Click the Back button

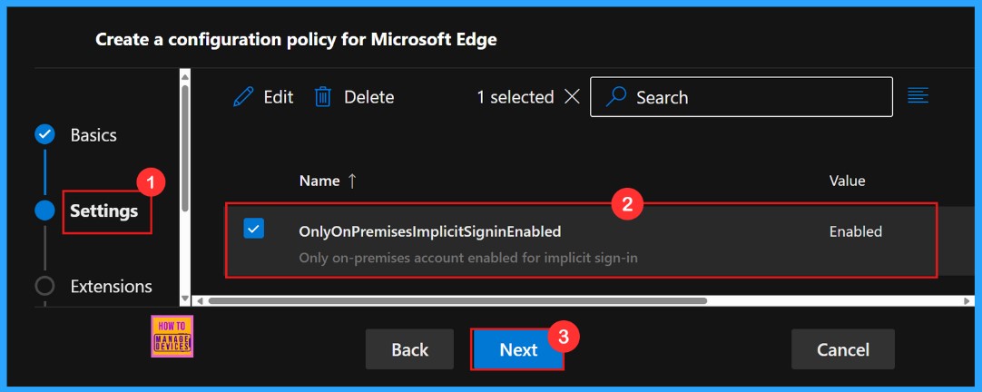click(409, 349)
